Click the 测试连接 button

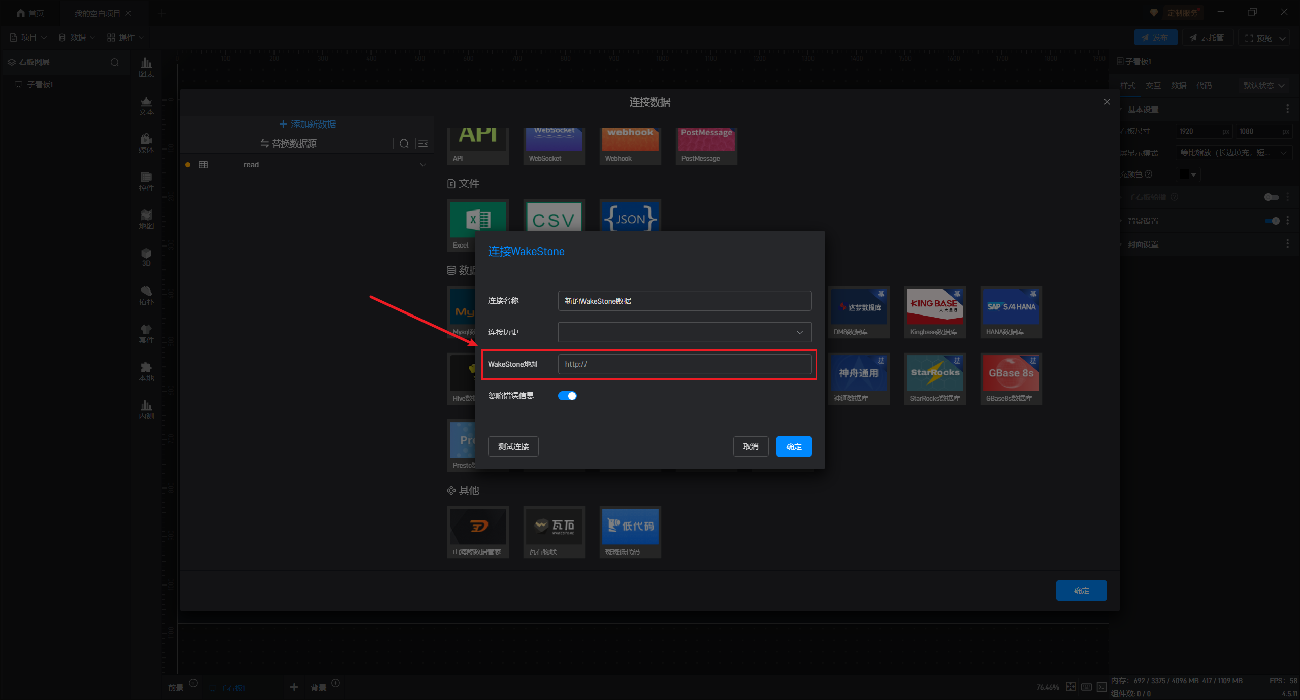point(513,446)
